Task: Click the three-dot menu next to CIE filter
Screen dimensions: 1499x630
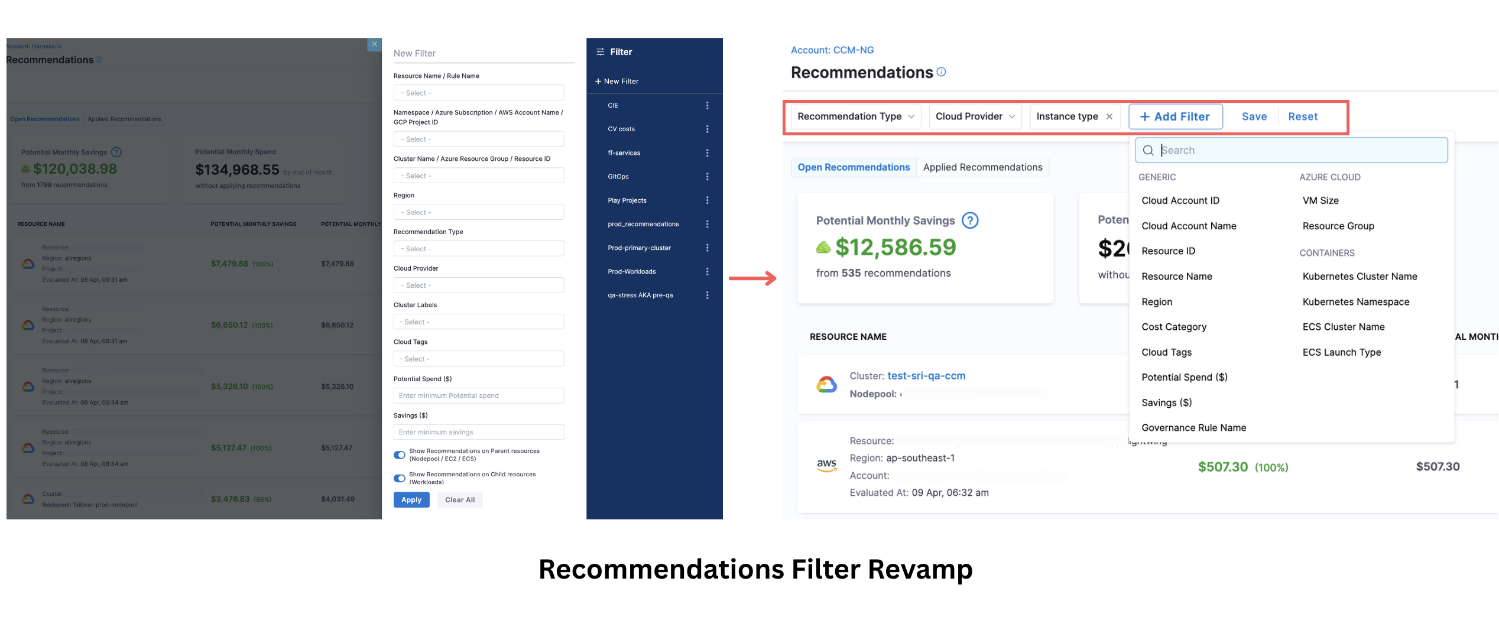Action: click(x=707, y=106)
